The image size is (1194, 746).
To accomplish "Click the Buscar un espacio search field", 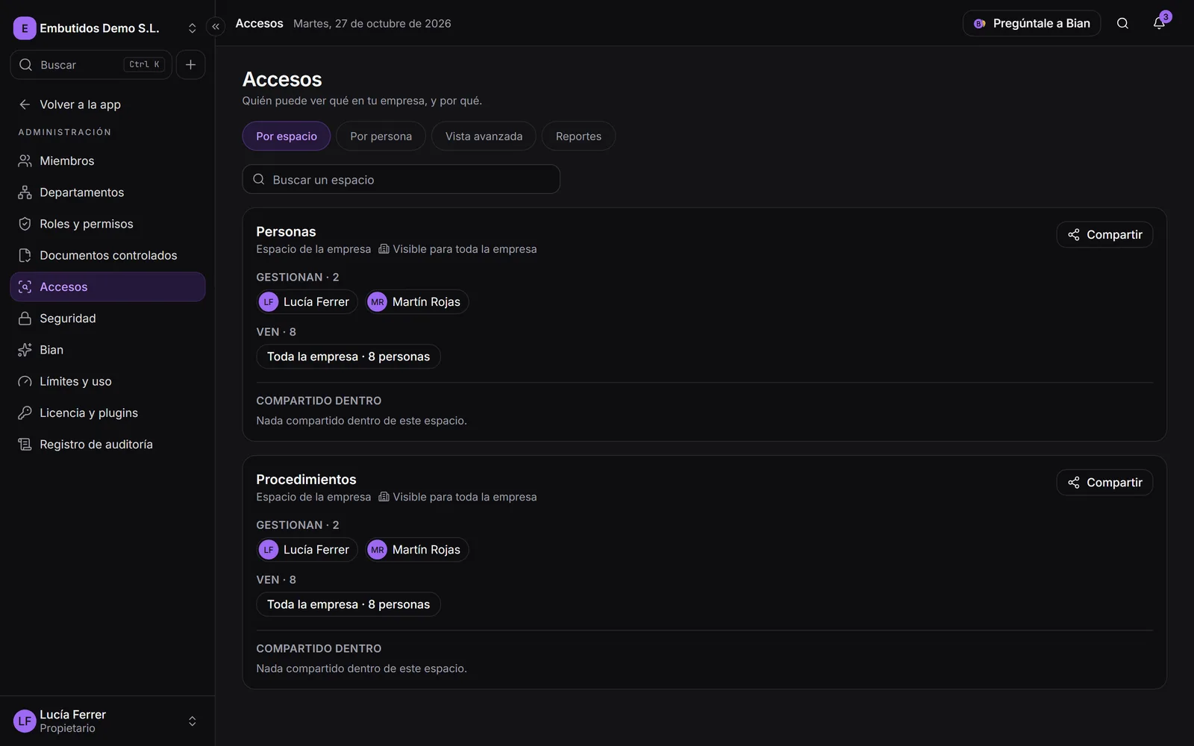I will 401,180.
